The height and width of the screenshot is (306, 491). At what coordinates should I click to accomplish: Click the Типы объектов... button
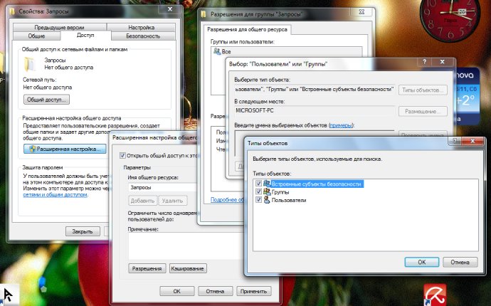click(423, 90)
